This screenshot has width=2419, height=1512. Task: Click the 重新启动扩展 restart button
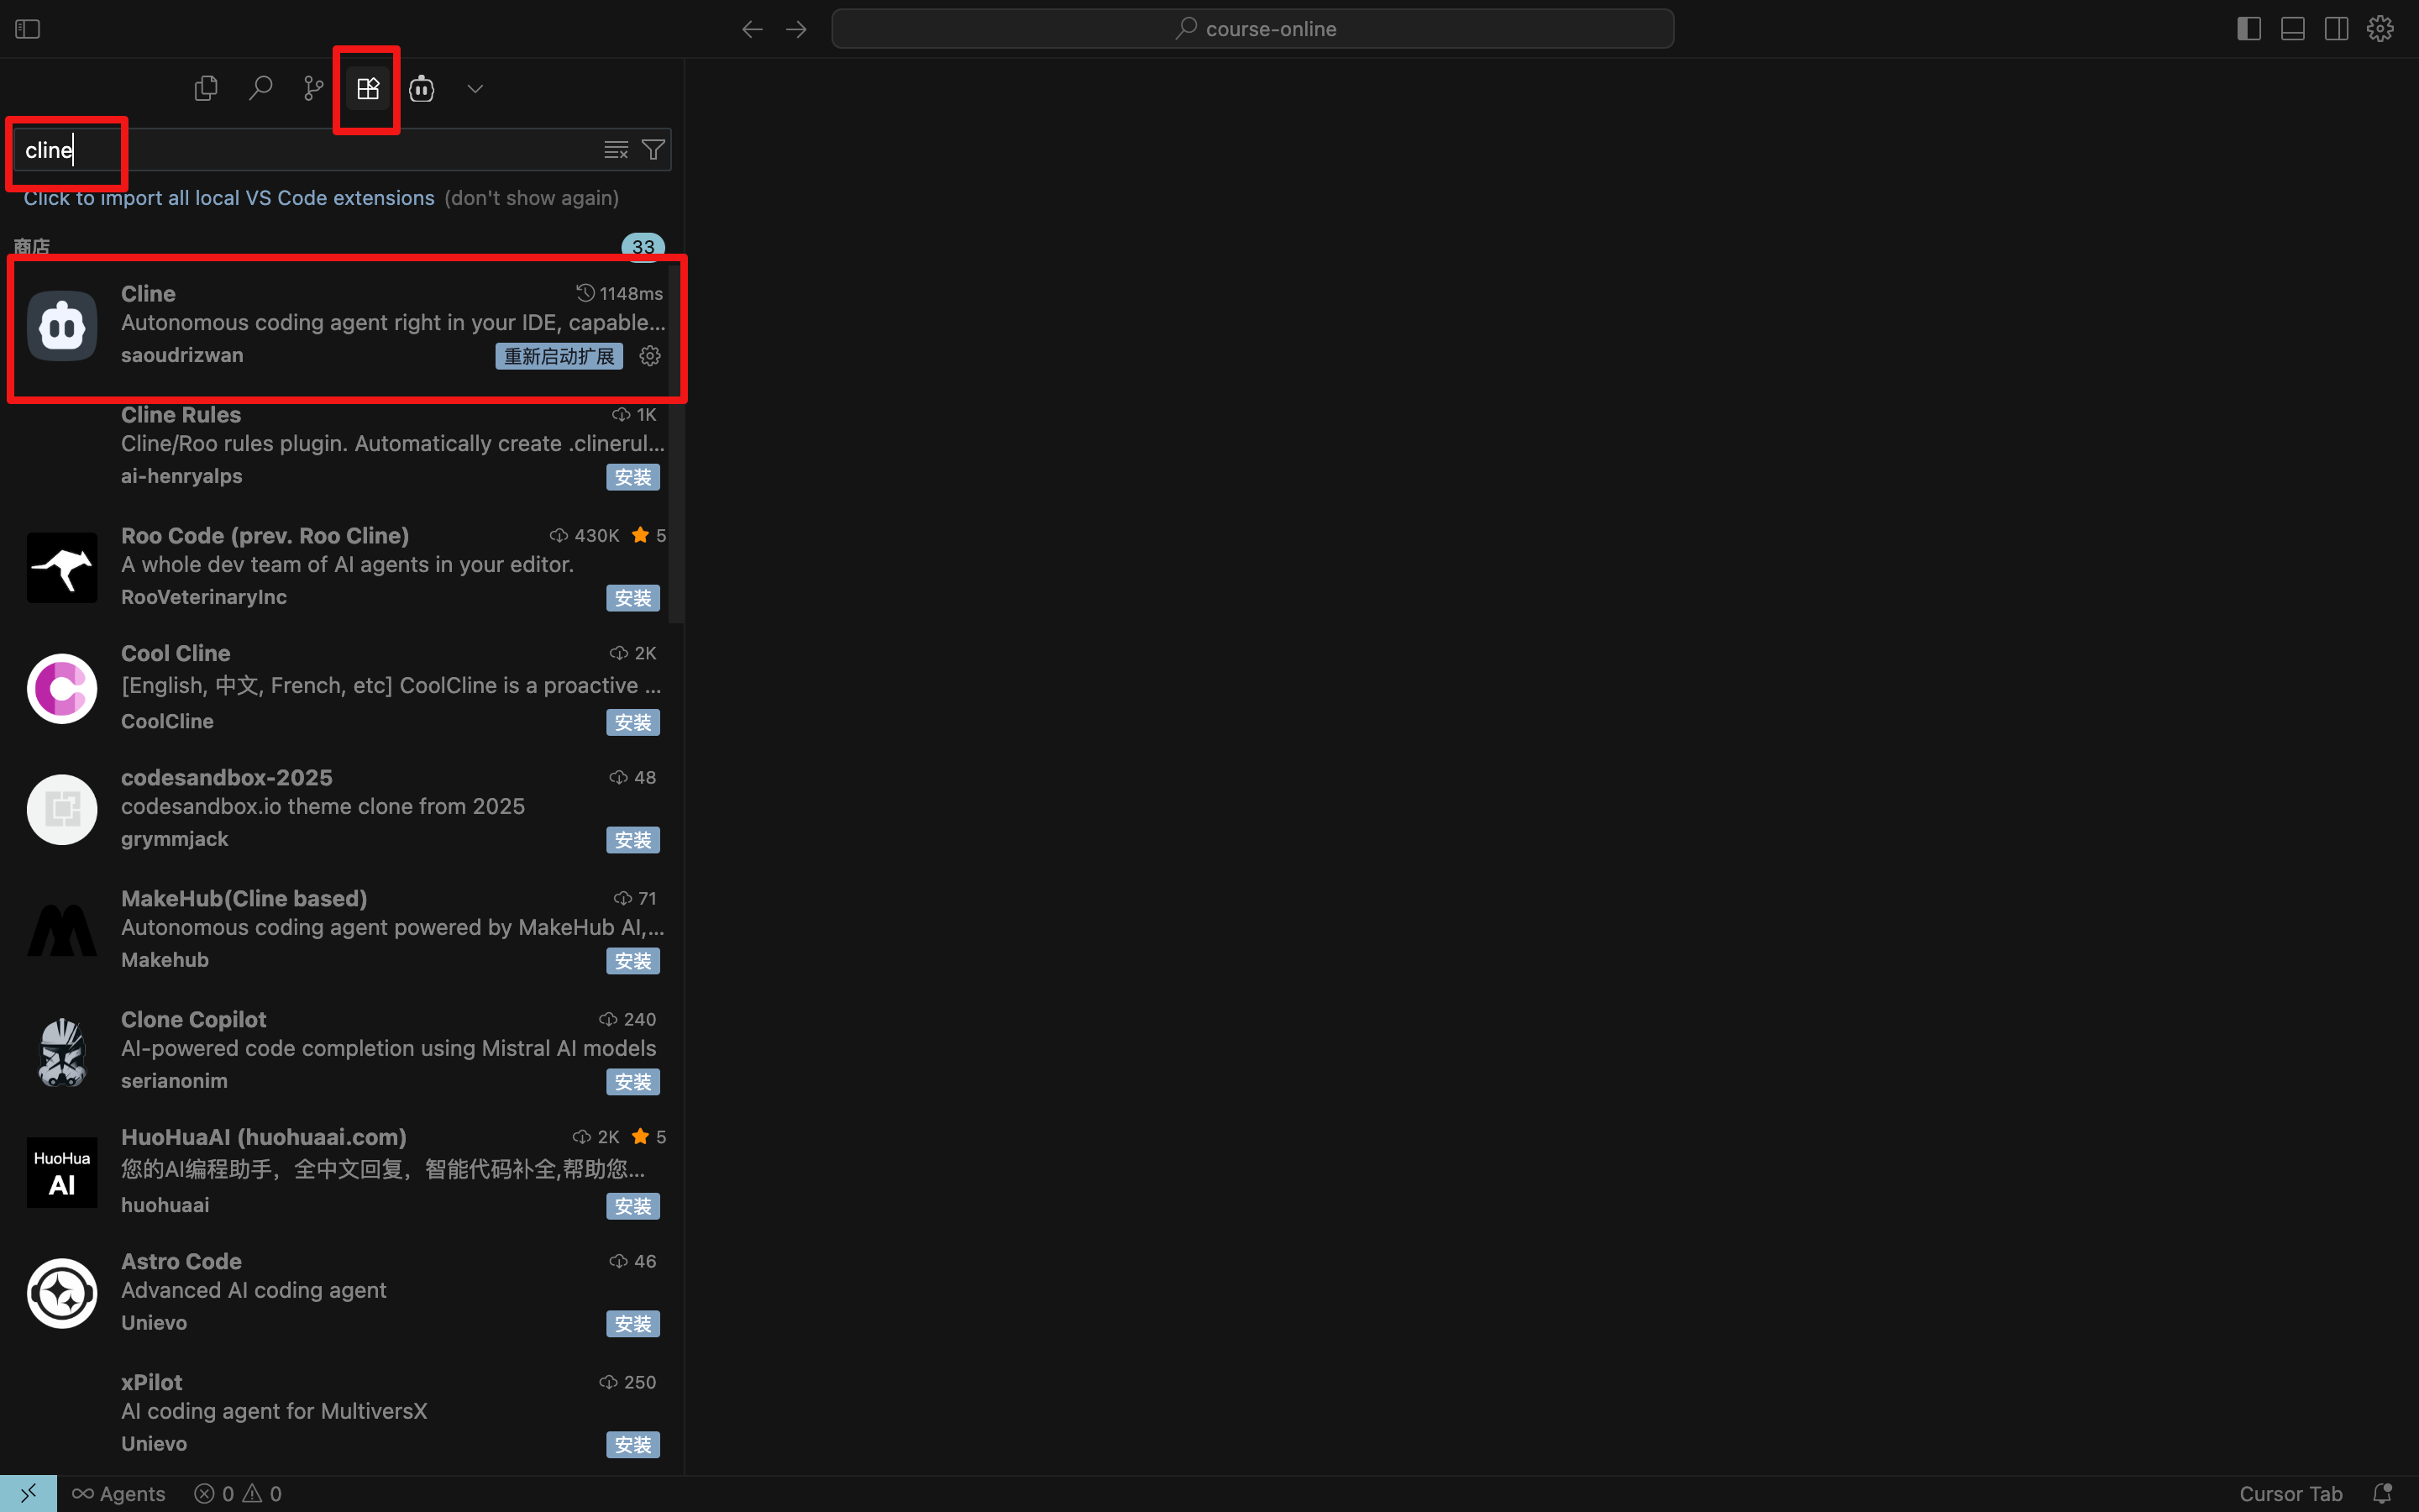[559, 356]
